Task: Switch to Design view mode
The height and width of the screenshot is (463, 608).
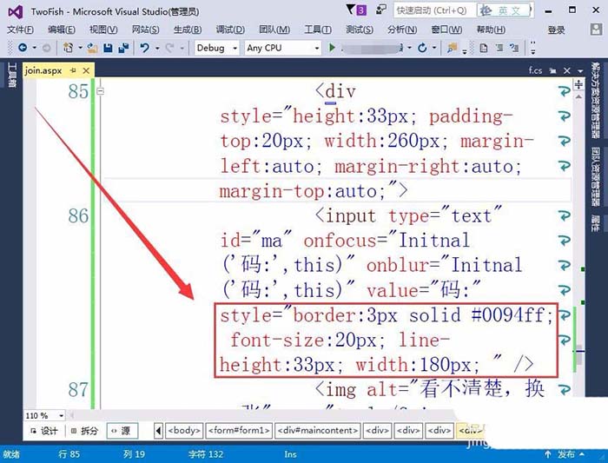Action: coord(44,431)
